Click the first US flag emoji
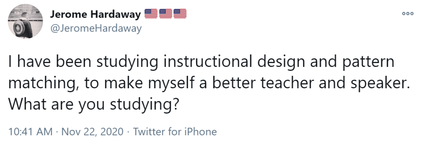Image resolution: width=422 pixels, height=147 pixels. click(x=151, y=14)
